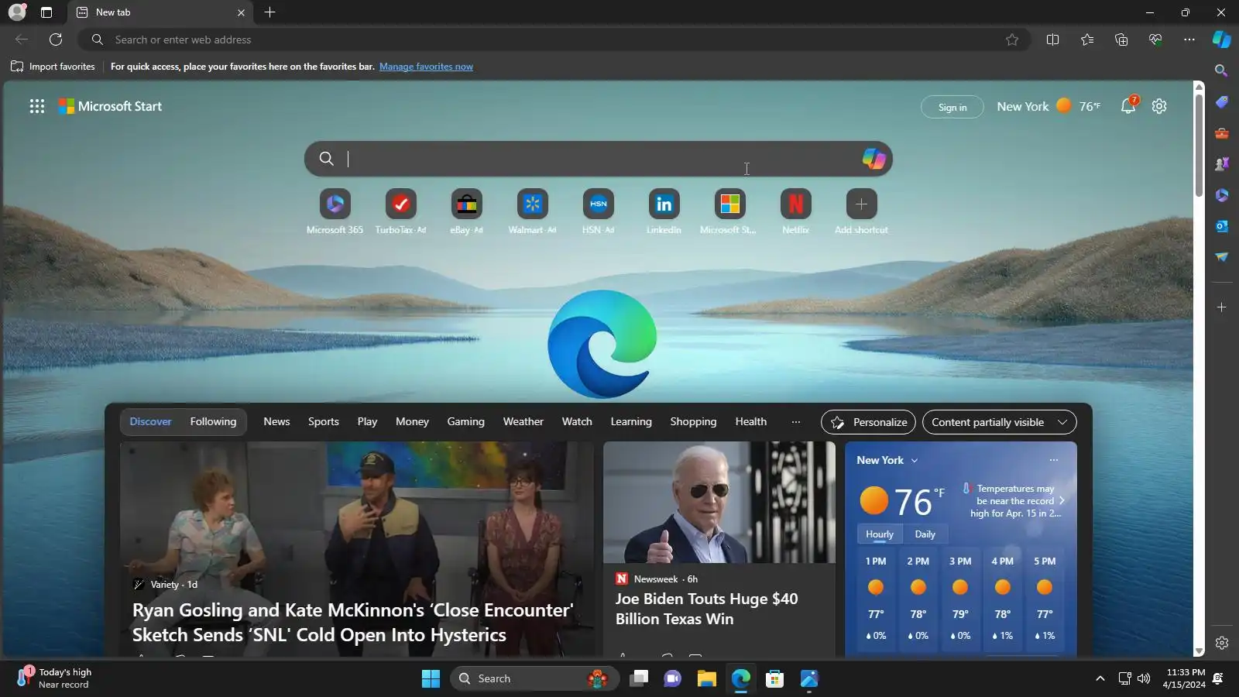Expand the Content partially visible dropdown
The height and width of the screenshot is (697, 1239).
pos(999,422)
